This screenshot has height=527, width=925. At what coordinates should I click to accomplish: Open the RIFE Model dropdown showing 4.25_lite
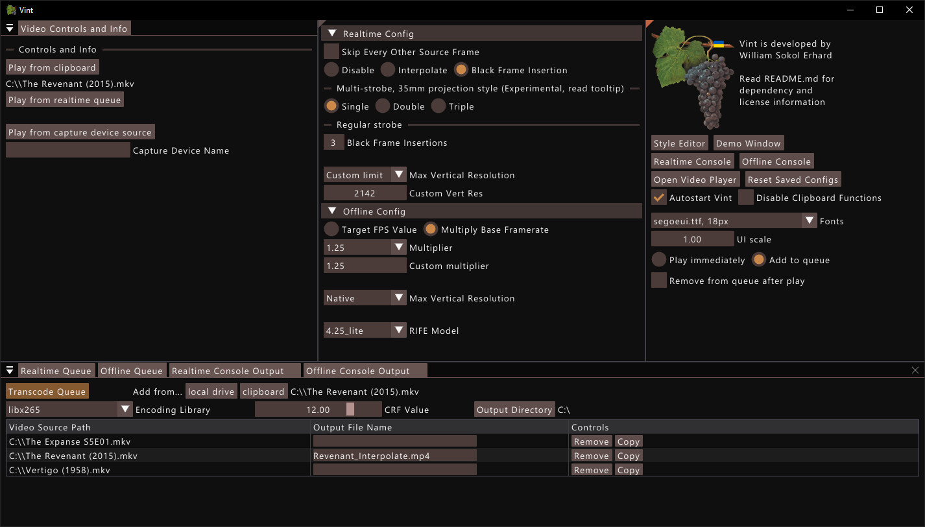pos(365,330)
